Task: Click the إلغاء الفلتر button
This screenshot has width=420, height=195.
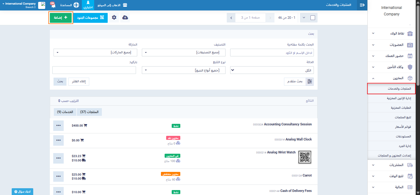Action: (78, 82)
